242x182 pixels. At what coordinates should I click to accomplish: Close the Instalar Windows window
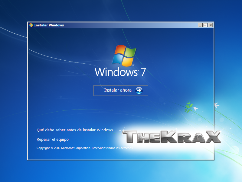[211, 25]
